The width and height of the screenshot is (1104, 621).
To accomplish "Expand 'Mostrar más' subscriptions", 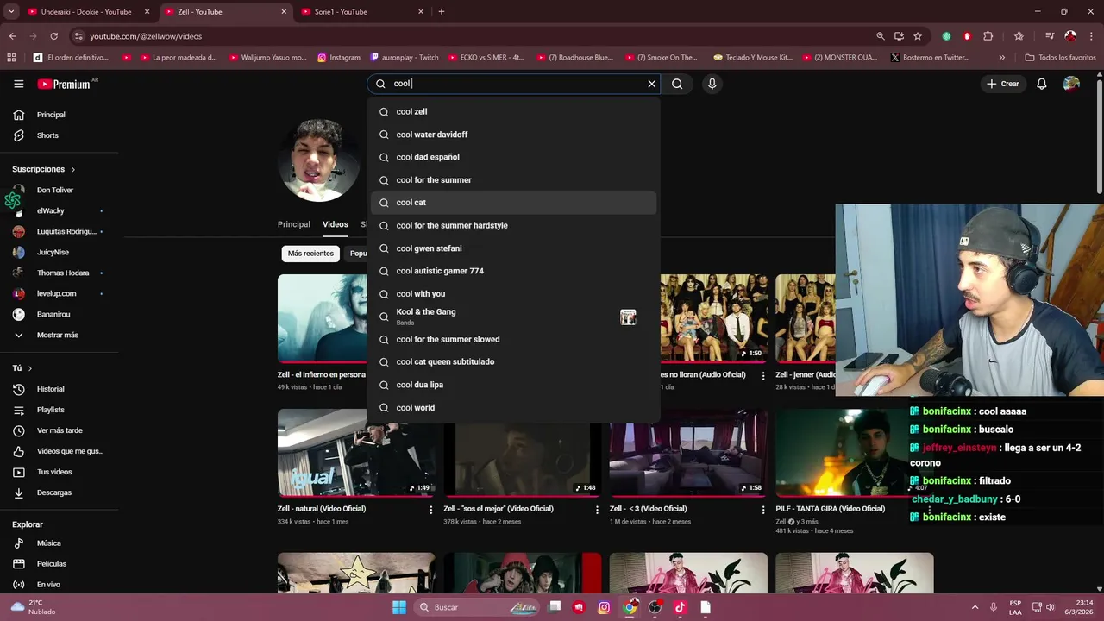I will 57,335.
